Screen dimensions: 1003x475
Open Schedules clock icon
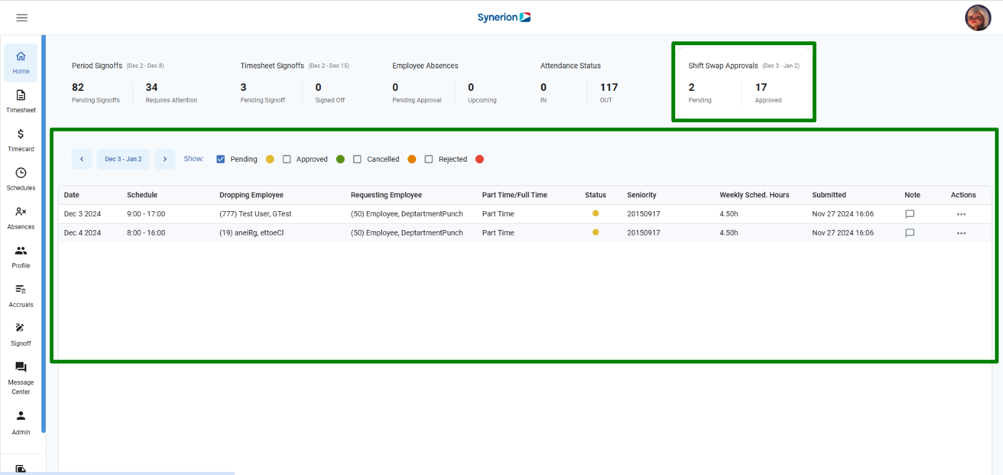click(21, 173)
